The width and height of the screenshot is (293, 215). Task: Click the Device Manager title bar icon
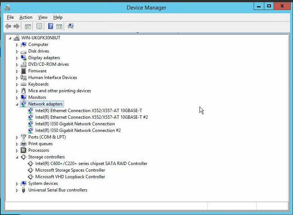[7, 8]
